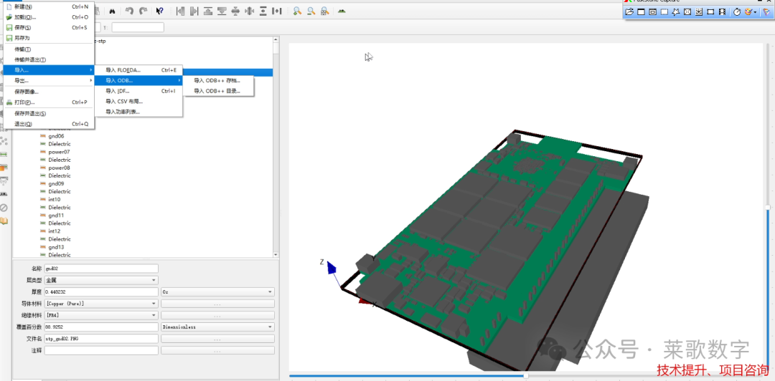Select 另存为 from the file menu
Viewport: 775px width, 381px height.
pyautogui.click(x=49, y=38)
